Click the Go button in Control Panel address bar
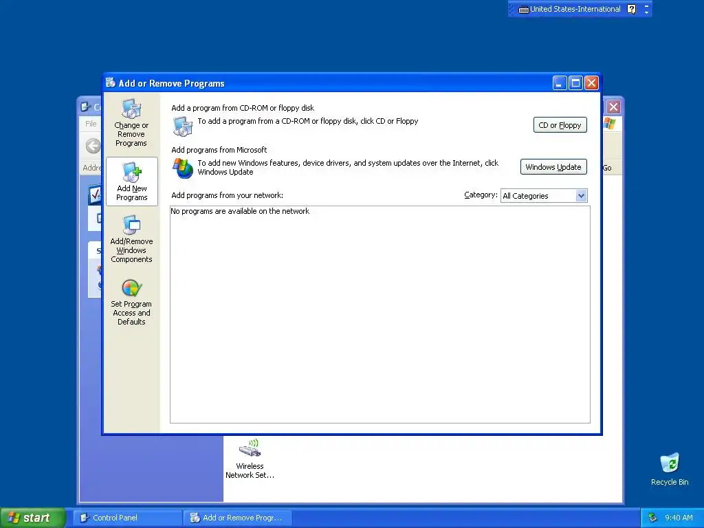Screen dimensions: 704x528 [x=606, y=168]
